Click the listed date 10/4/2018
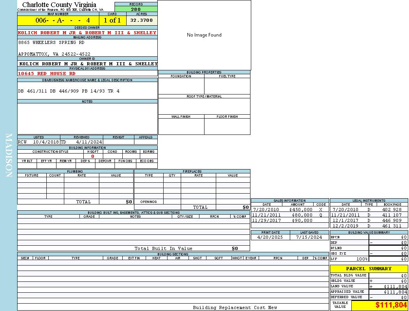 (x=46, y=142)
